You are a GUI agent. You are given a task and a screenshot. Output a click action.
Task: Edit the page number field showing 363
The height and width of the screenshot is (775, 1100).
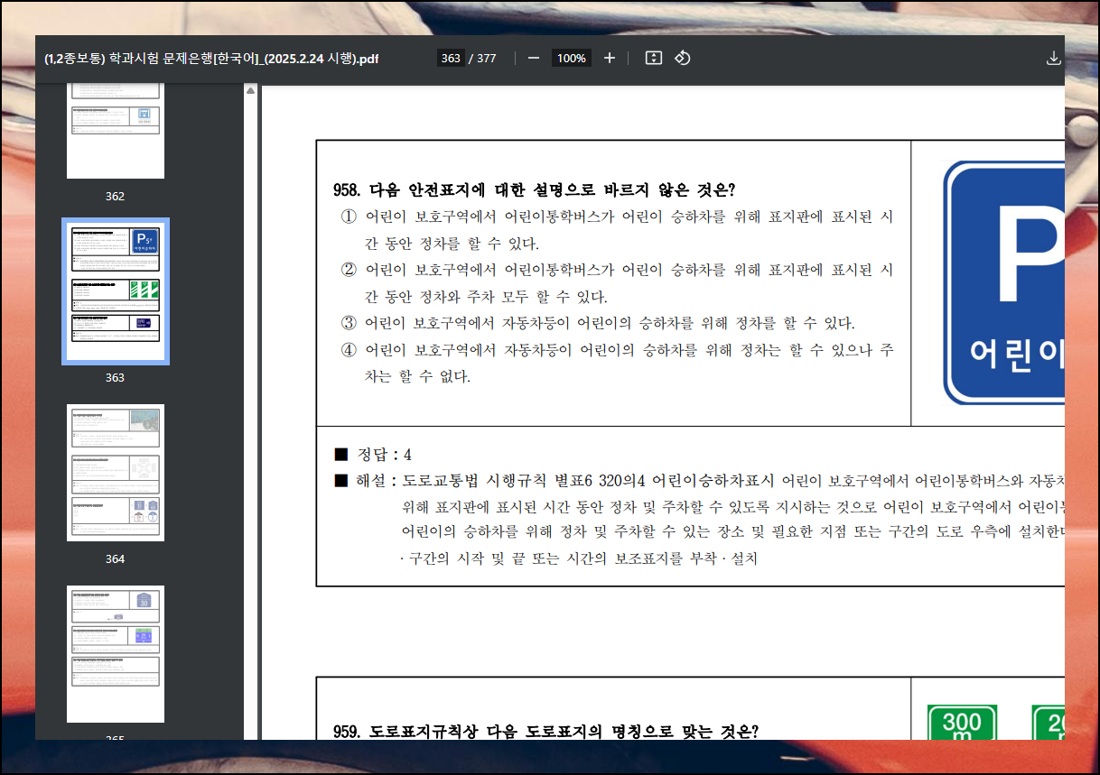(451, 58)
